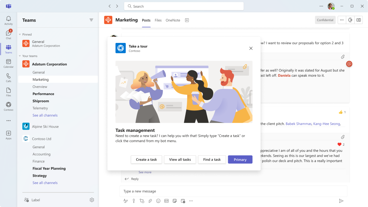Open the OneNote tab
The height and width of the screenshot is (207, 368).
click(173, 20)
